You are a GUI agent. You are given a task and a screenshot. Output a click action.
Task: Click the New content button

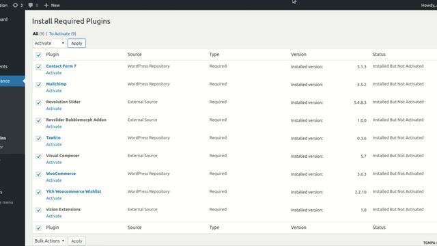point(52,5)
